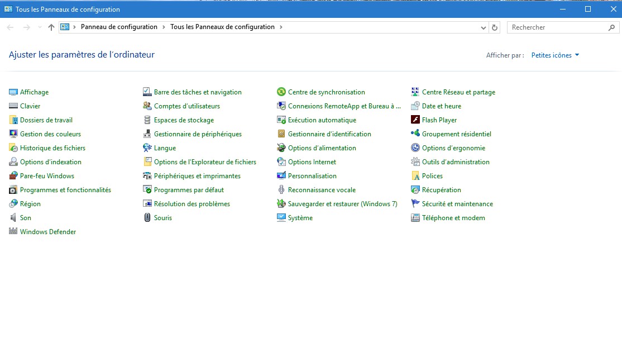
Task: Show recent locations dropdown arrow
Action: point(40,27)
